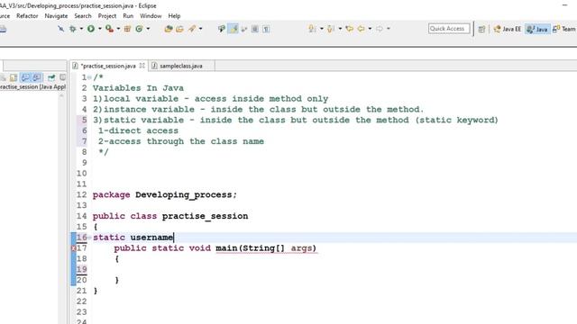Click the folder icon in the side view toolbar
This screenshot has width=577, height=324.
pyautogui.click(x=14, y=77)
